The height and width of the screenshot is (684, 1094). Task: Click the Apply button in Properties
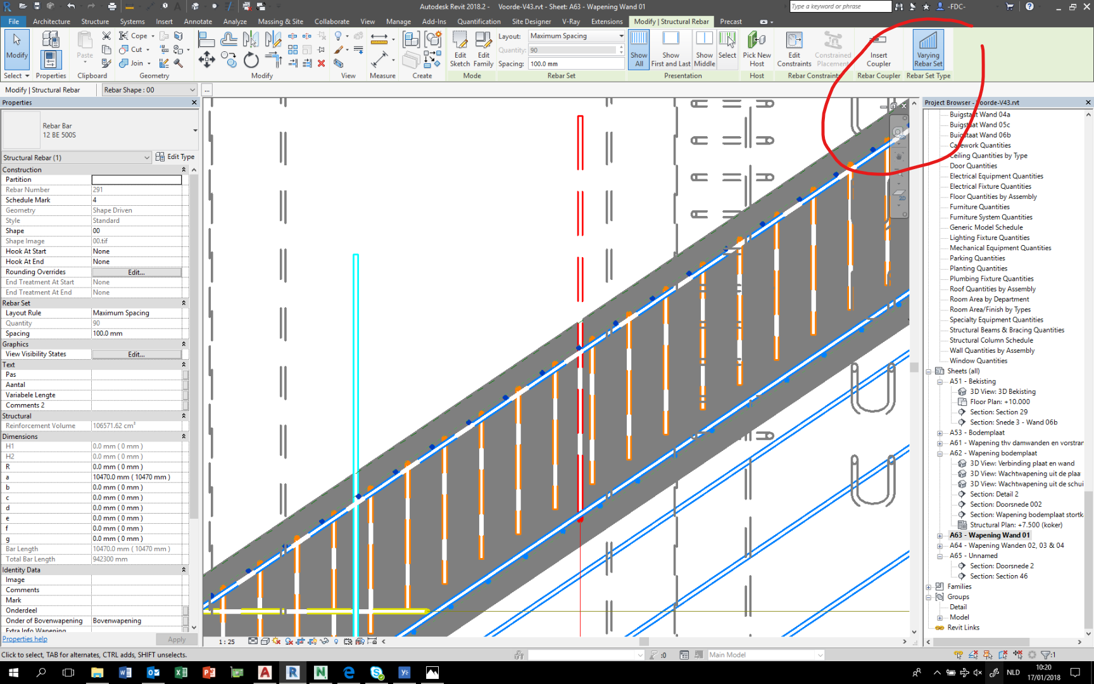click(176, 639)
